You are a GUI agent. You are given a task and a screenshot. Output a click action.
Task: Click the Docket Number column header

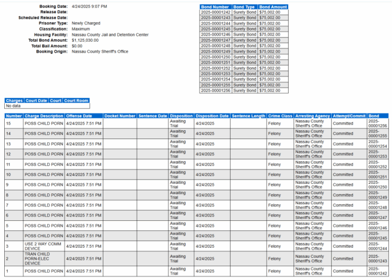pos(120,116)
